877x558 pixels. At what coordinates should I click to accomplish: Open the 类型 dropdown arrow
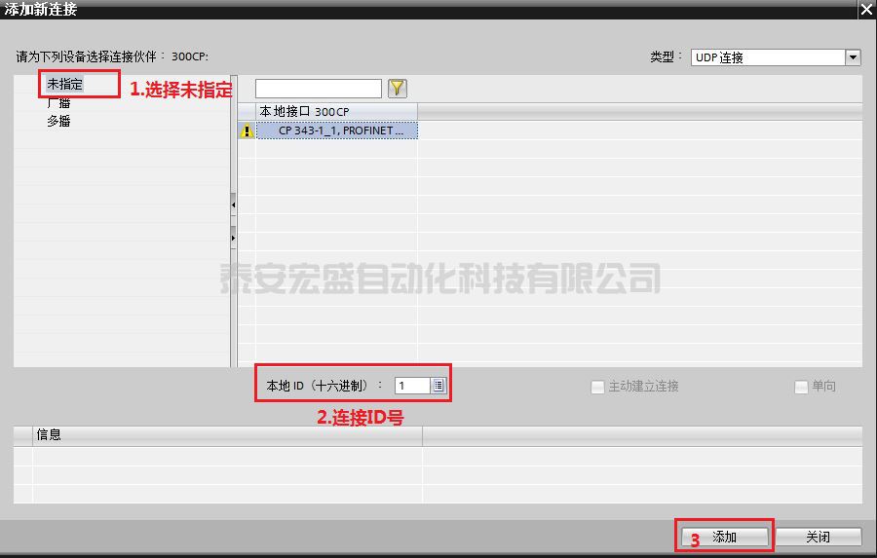[853, 57]
